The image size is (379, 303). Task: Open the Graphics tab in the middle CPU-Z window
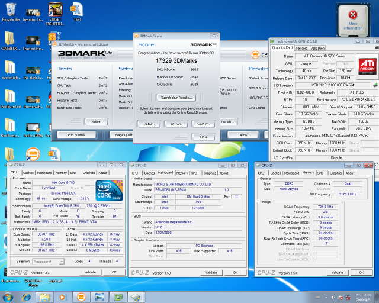tap(210, 173)
